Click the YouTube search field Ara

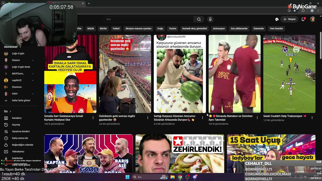point(149,19)
